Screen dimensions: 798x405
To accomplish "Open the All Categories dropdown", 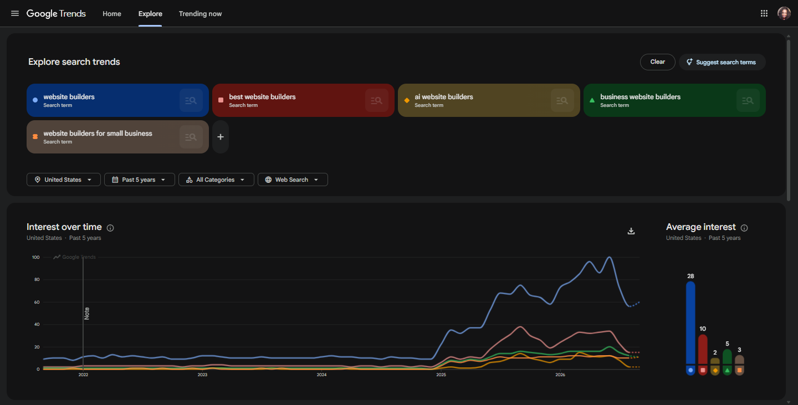I will [x=216, y=180].
